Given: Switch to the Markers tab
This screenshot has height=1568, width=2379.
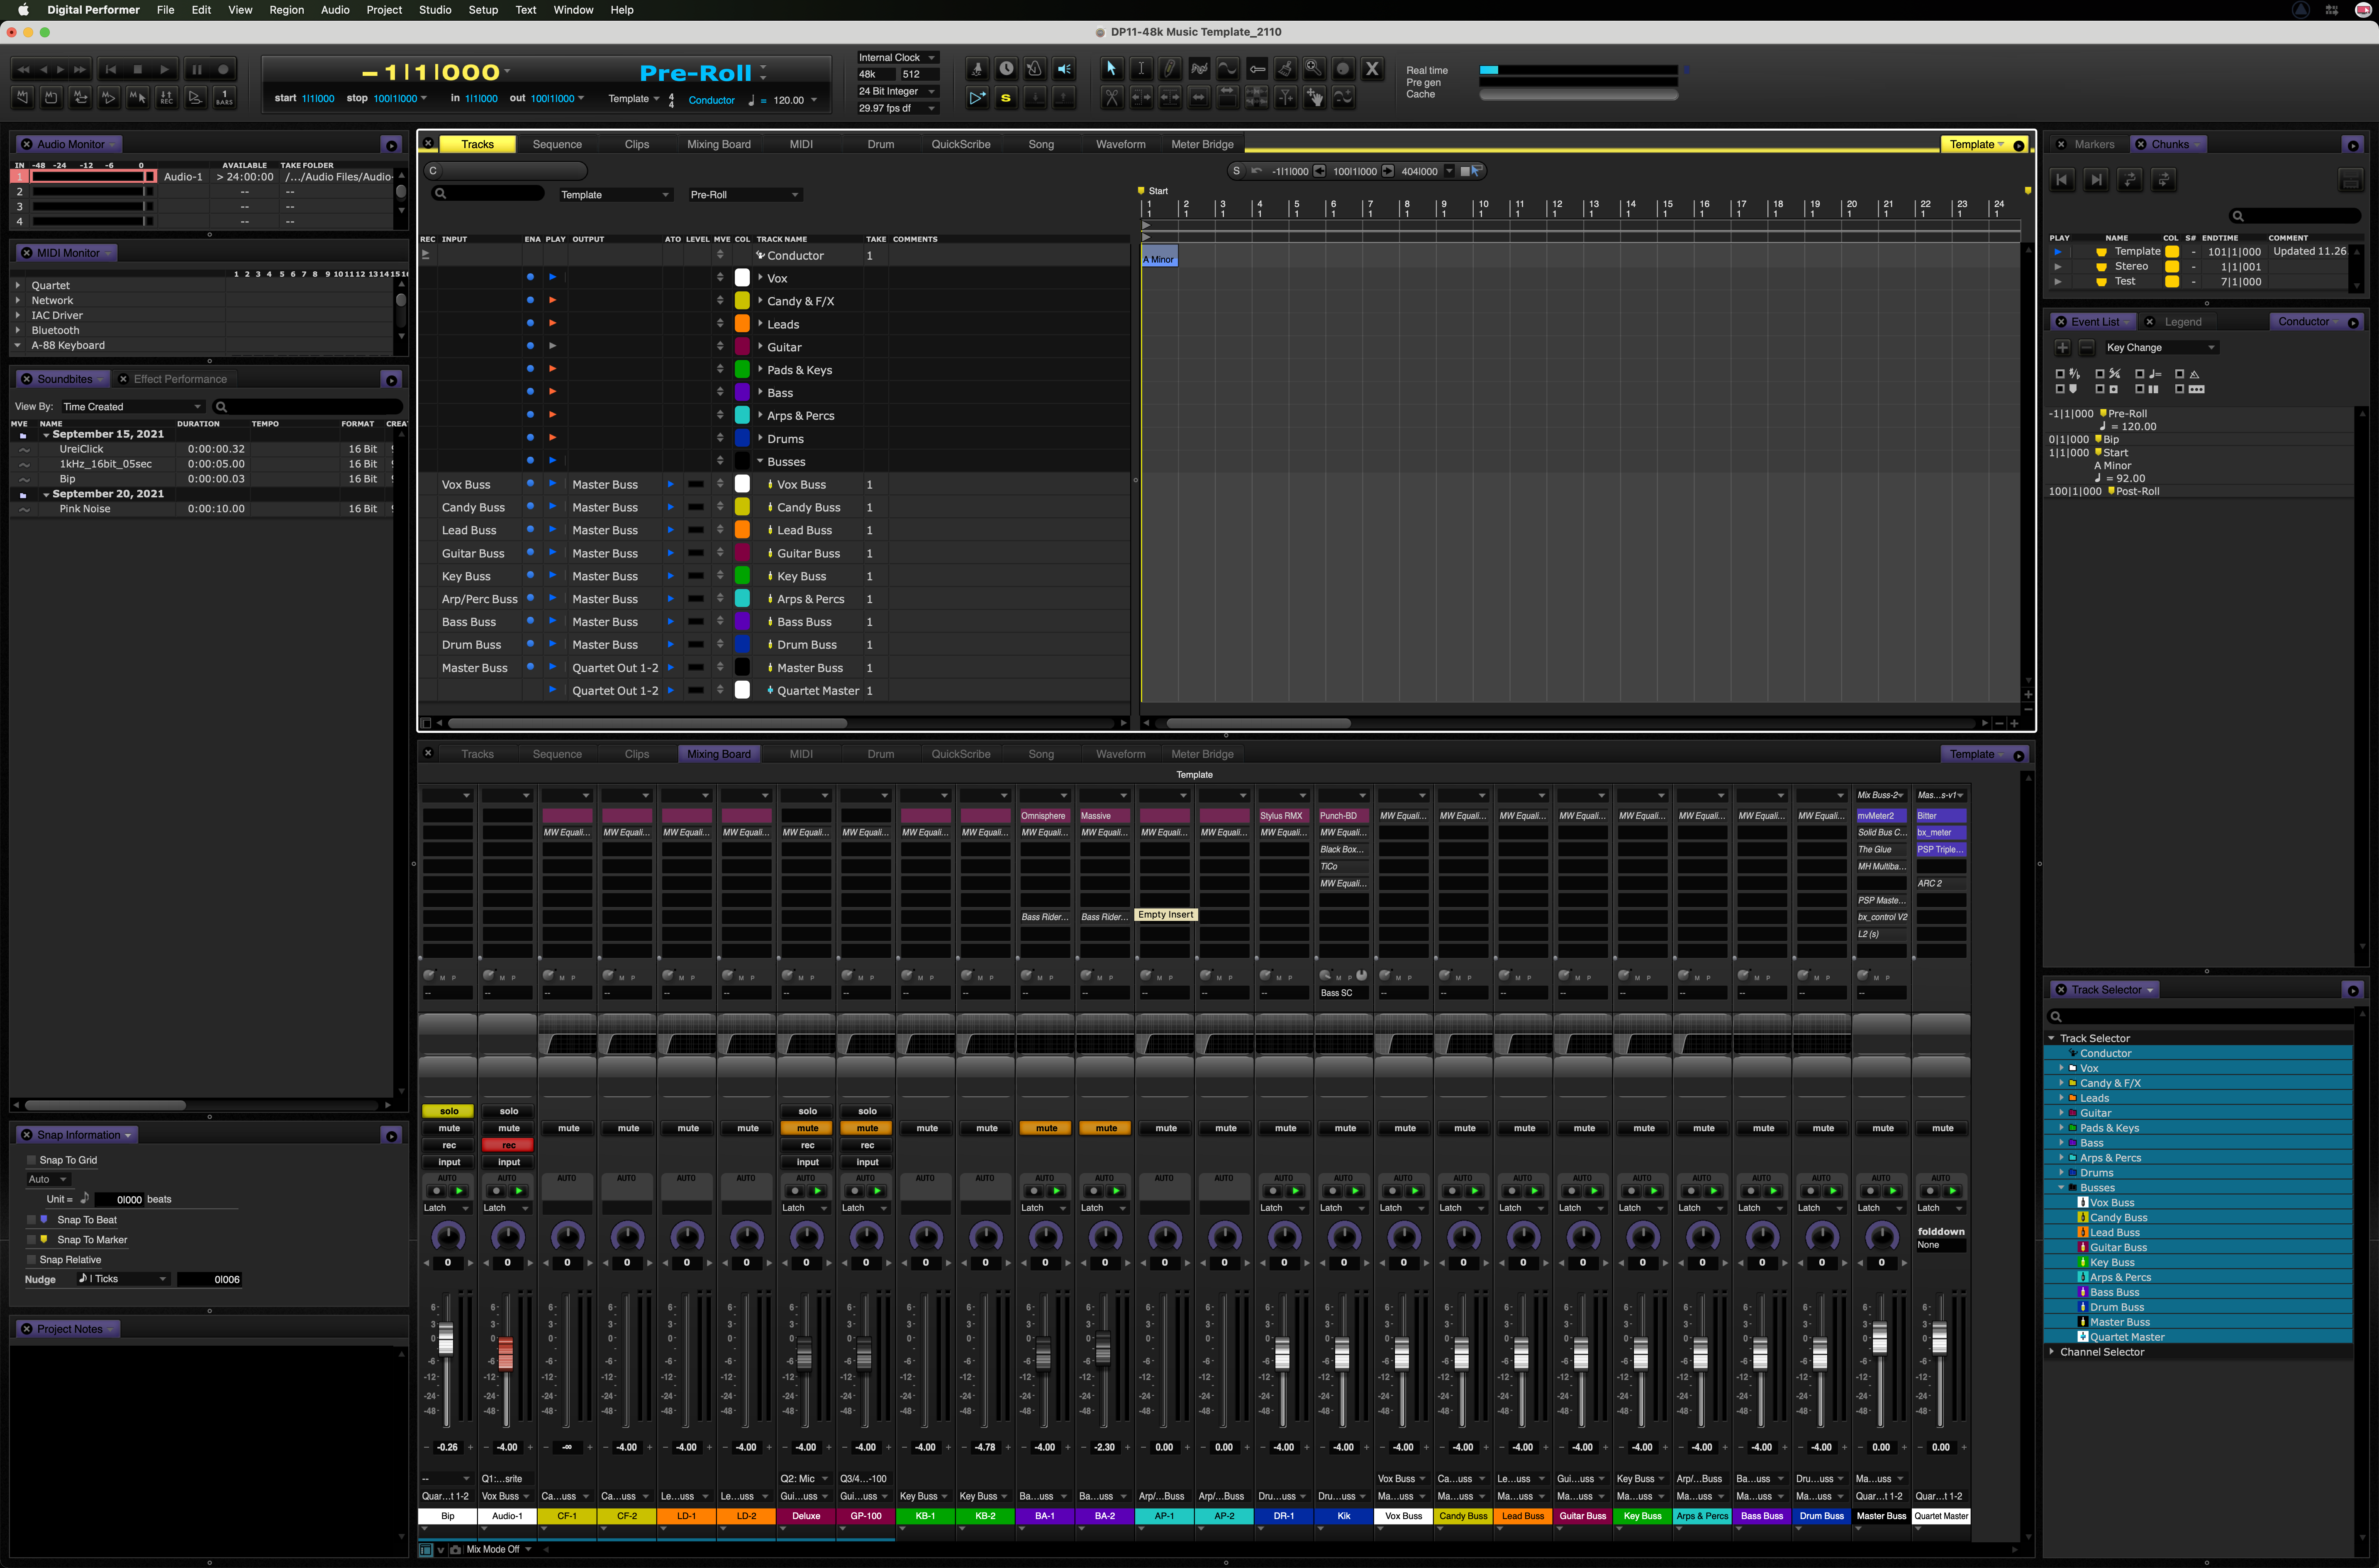Looking at the screenshot, I should (2093, 144).
